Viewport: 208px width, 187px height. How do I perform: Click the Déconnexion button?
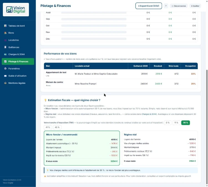pos(179,6)
